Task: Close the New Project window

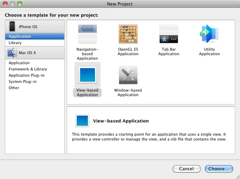Action: [5, 4]
